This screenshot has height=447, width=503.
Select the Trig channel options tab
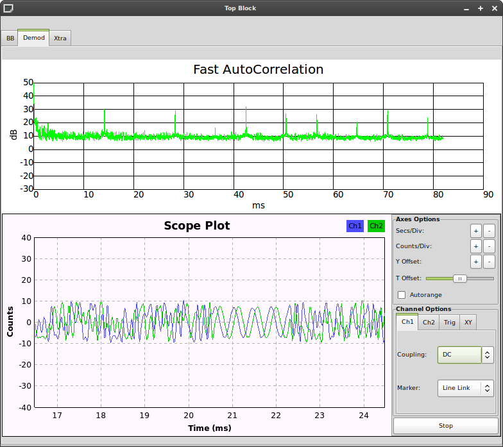(x=449, y=322)
